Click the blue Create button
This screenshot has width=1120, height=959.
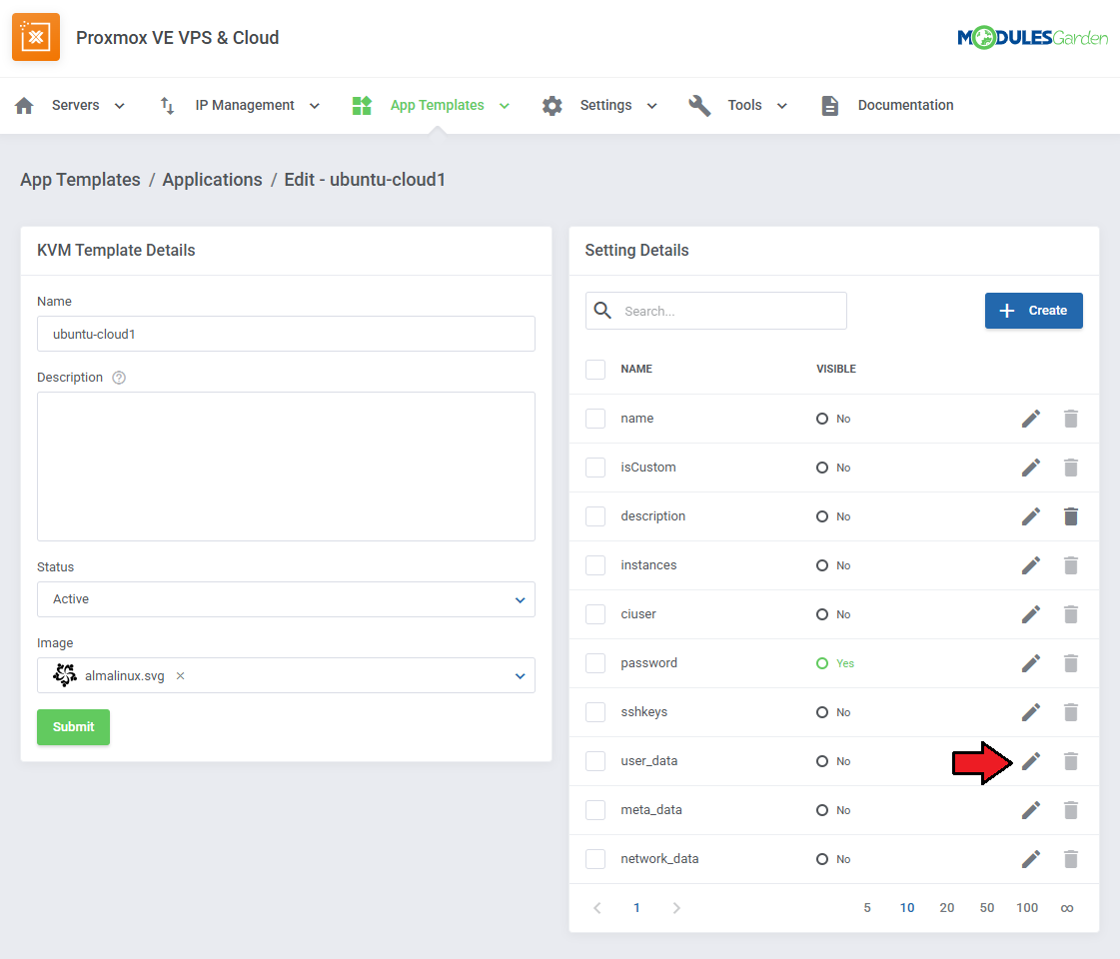click(x=1033, y=311)
